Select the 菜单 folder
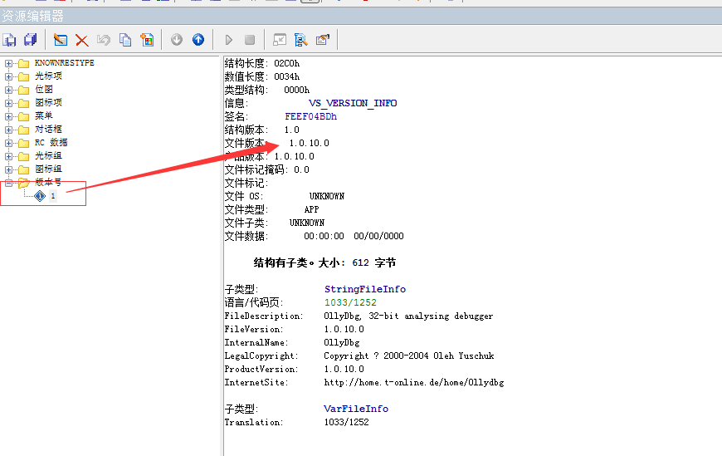 tap(44, 115)
